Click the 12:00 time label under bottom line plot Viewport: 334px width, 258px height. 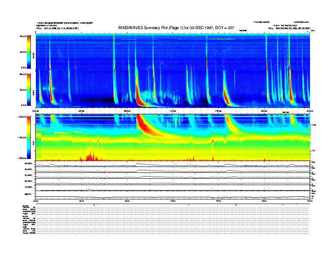tap(173, 201)
